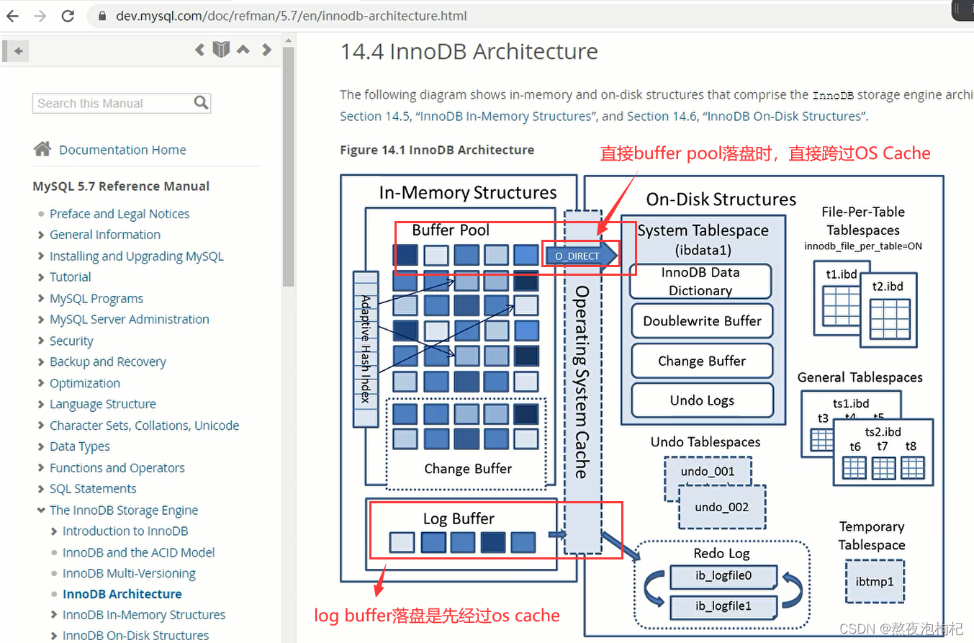Click the Adaptive Hash Index bar
This screenshot has width=974, height=643.
coord(366,349)
